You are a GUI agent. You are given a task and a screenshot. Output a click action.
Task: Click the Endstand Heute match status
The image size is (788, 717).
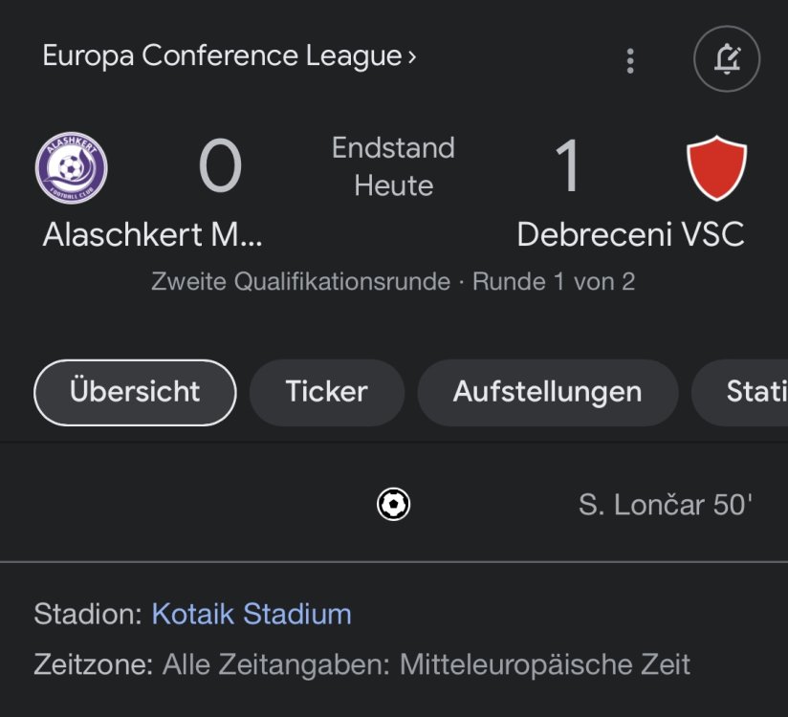tap(393, 166)
